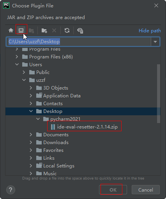Select the Public folder row
166x199 pixels.
[83, 72]
